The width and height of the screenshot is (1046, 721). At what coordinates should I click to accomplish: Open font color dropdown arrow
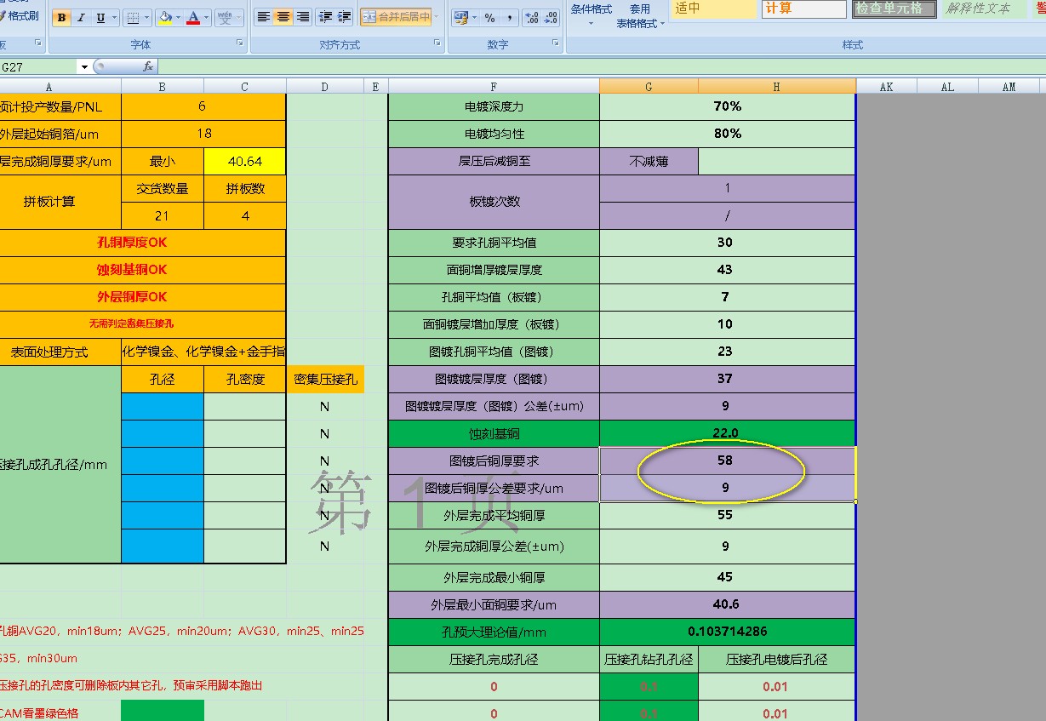(207, 17)
